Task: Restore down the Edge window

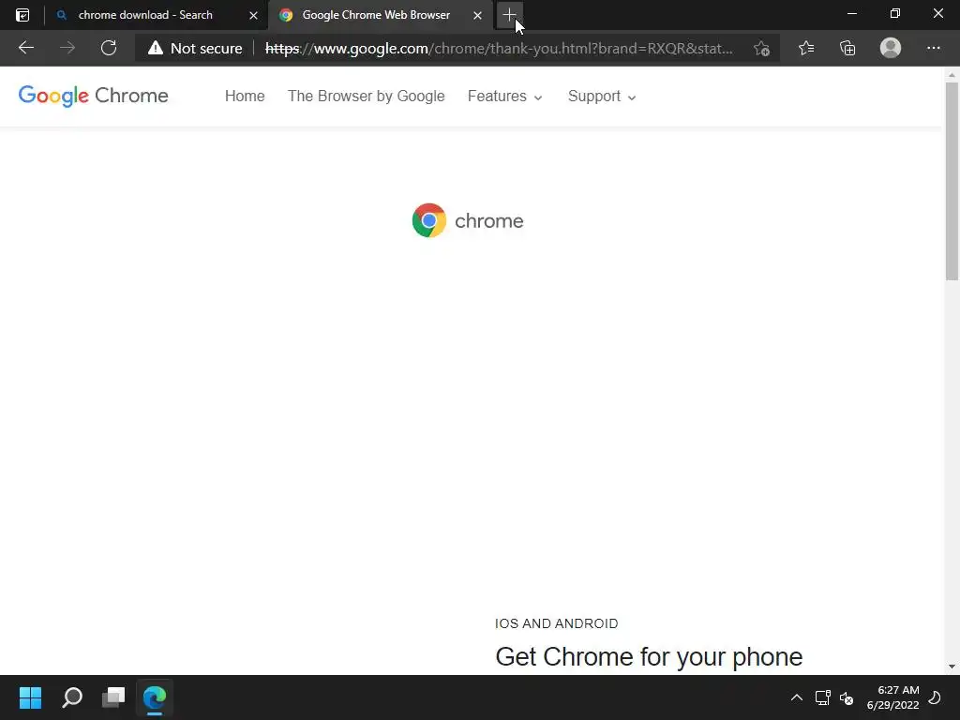Action: click(x=895, y=13)
